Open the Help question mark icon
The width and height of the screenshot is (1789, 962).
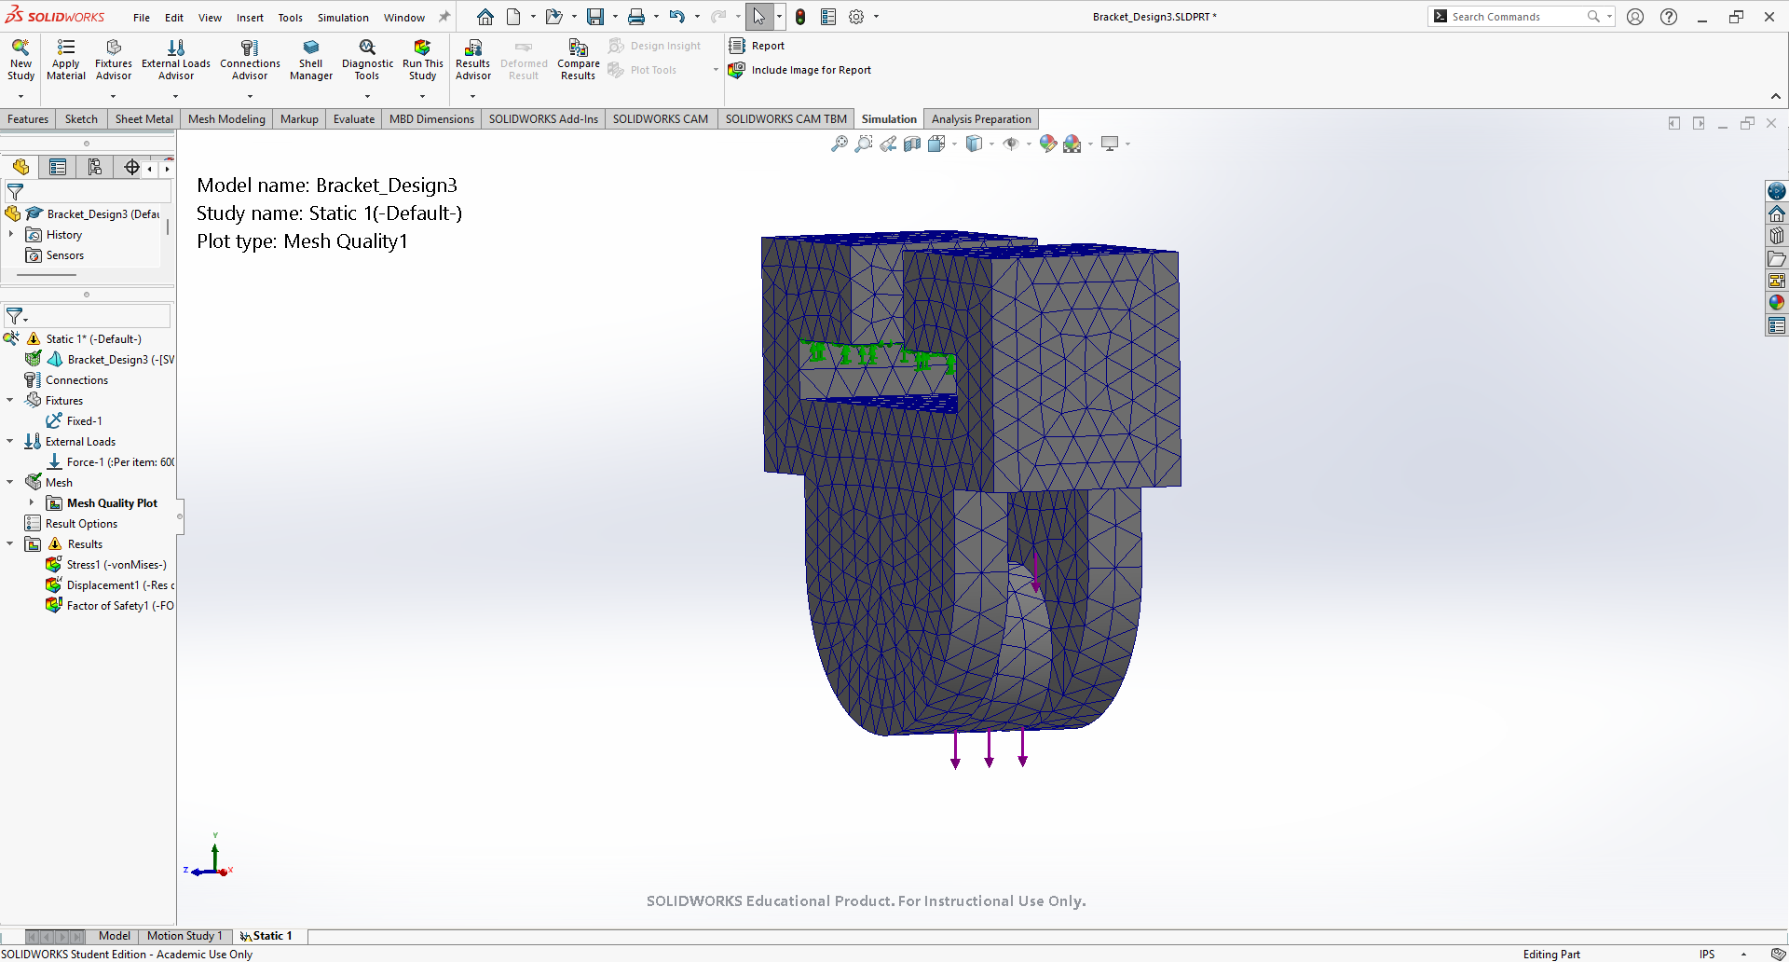1669,17
